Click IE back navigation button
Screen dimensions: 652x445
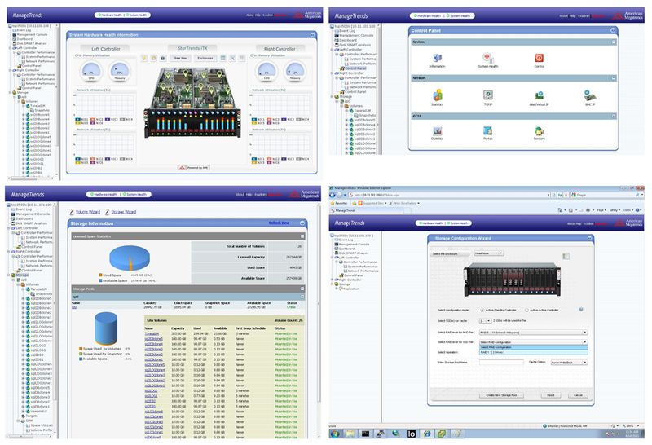[333, 195]
